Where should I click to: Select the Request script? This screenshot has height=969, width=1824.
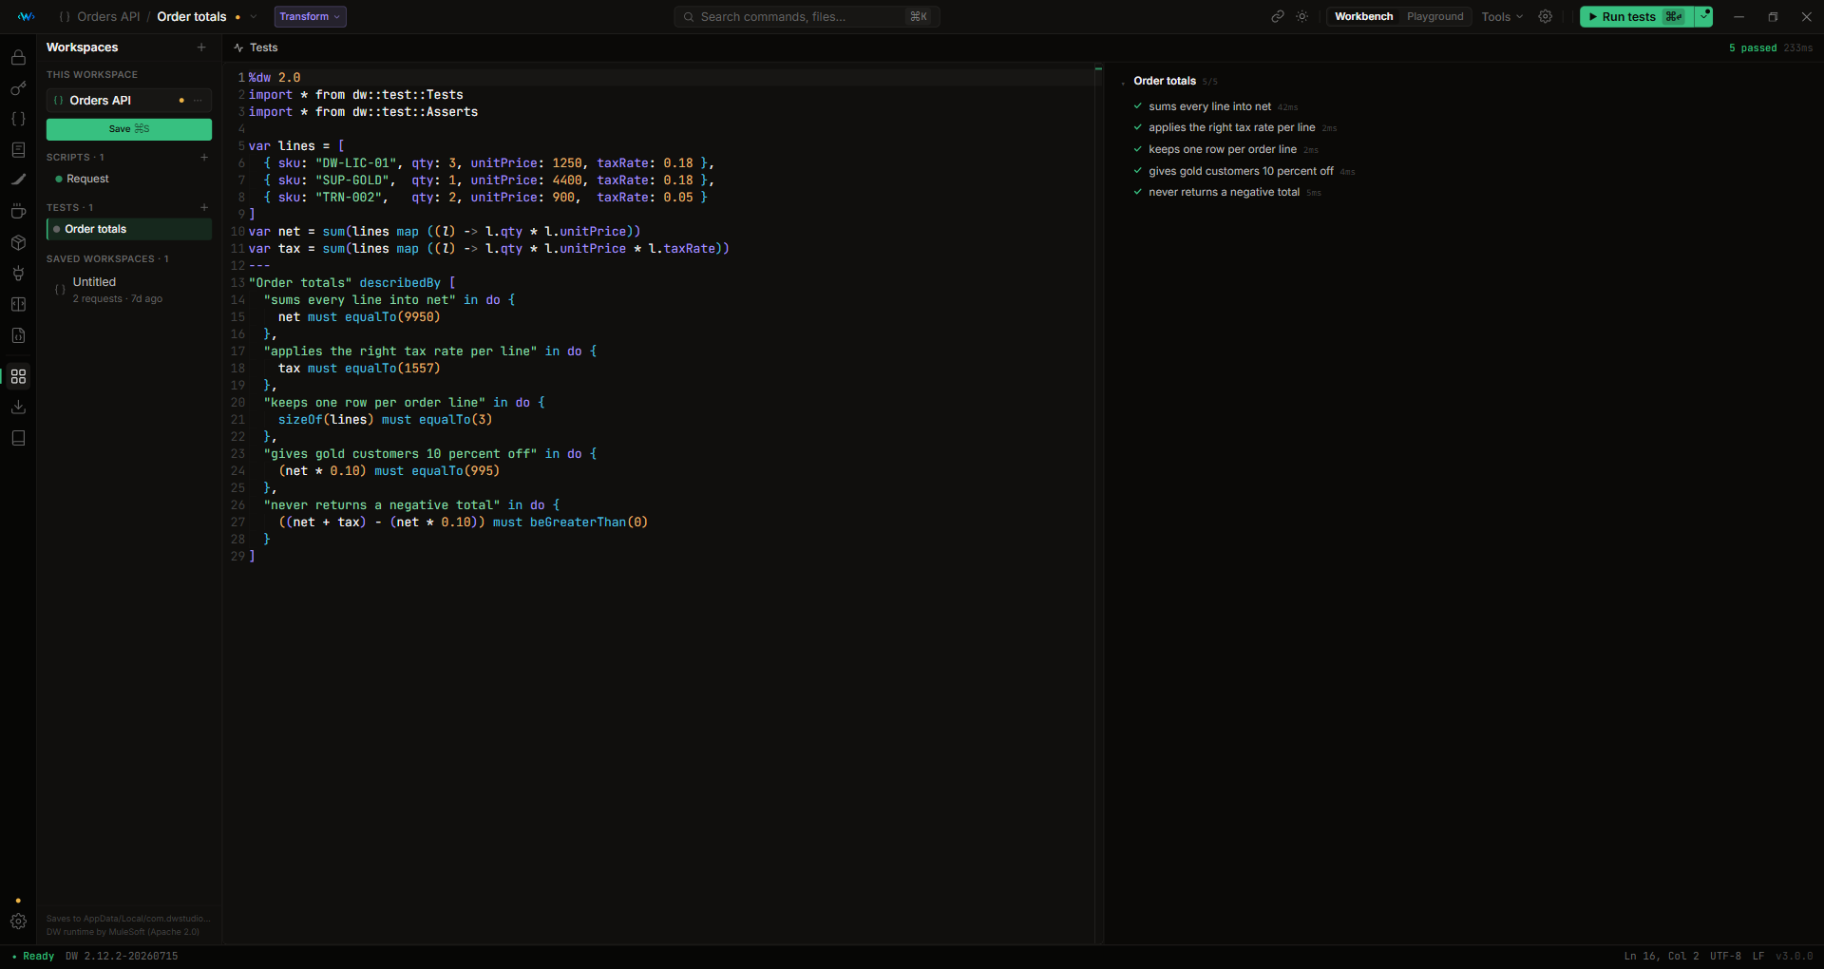[x=129, y=179]
